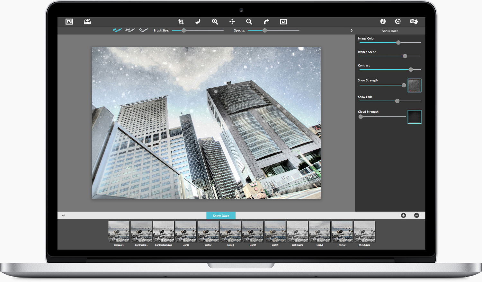
Task: Open an image with the top-left photo icon
Action: click(x=69, y=22)
